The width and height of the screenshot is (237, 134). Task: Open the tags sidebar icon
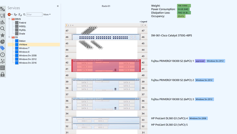pyautogui.click(x=3, y=48)
